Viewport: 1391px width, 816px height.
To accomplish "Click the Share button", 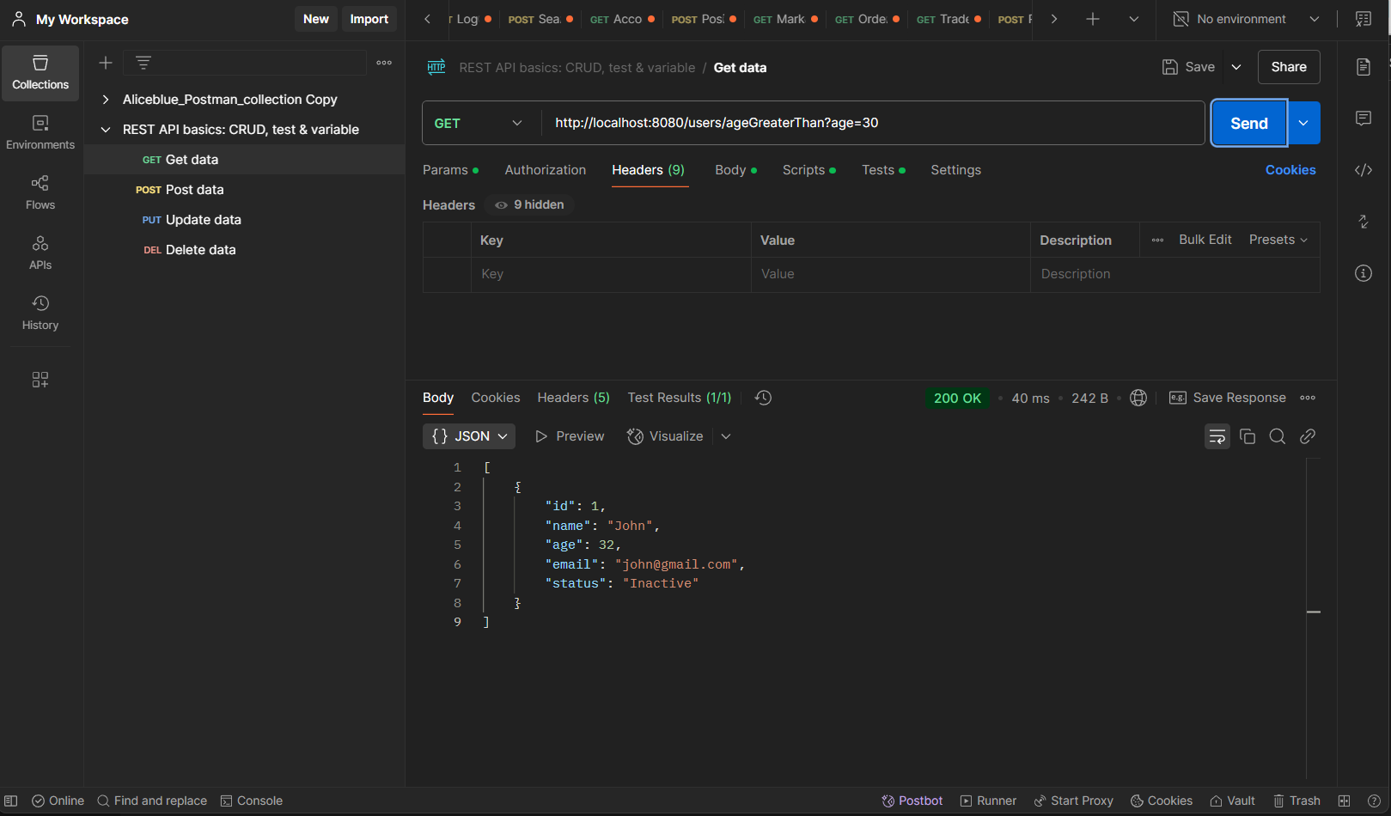I will pos(1289,67).
